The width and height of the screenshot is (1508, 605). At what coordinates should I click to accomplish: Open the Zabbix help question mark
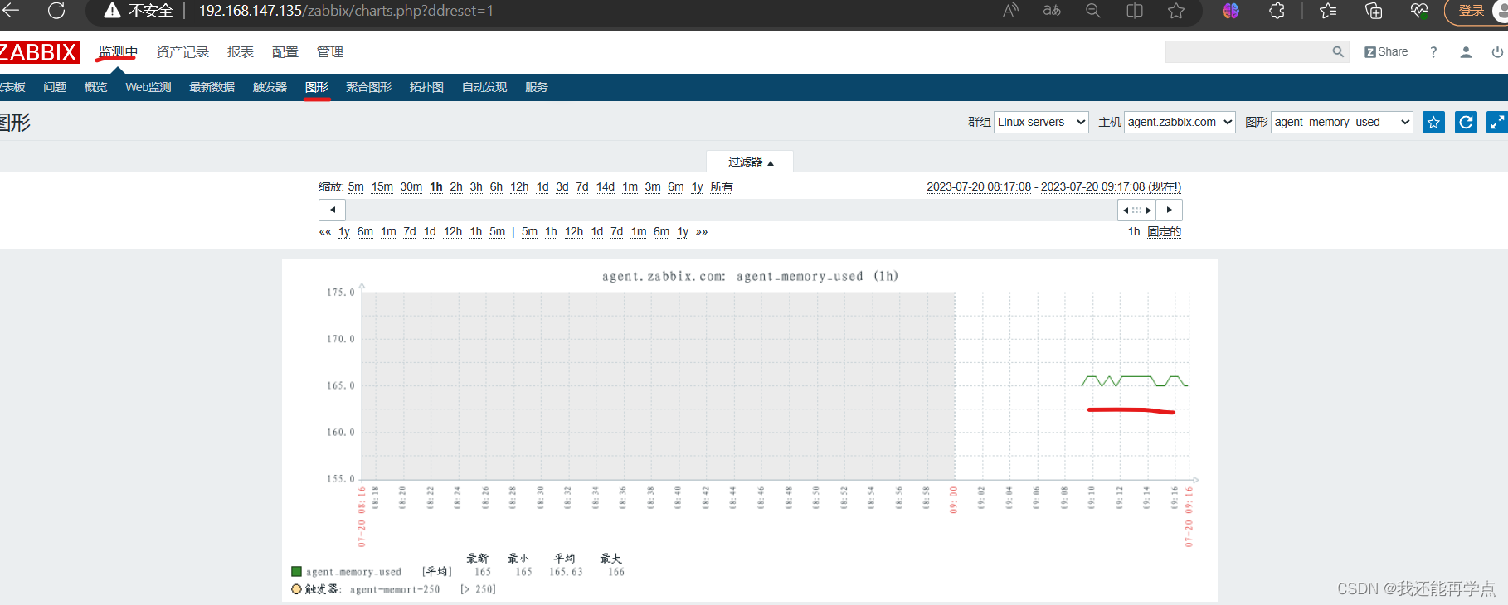pos(1433,52)
